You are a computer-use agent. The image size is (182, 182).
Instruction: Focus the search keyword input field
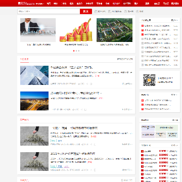pos(49,12)
